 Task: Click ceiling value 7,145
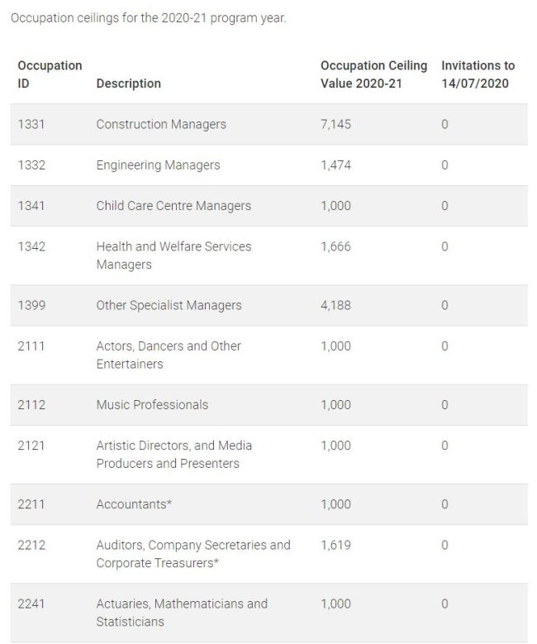[x=335, y=124]
